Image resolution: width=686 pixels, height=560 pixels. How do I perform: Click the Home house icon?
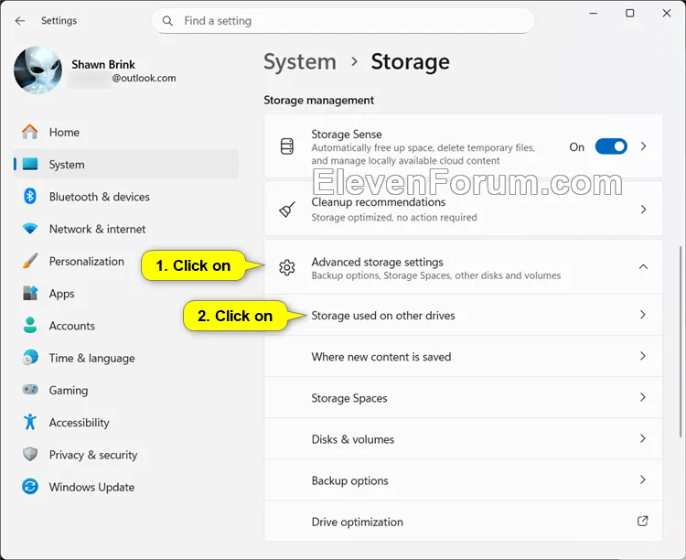click(x=30, y=132)
